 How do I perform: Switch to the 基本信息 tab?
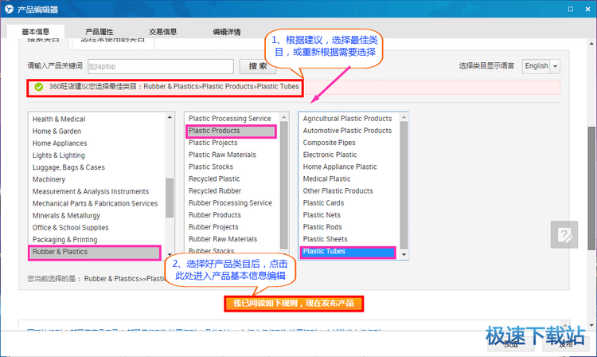[35, 32]
